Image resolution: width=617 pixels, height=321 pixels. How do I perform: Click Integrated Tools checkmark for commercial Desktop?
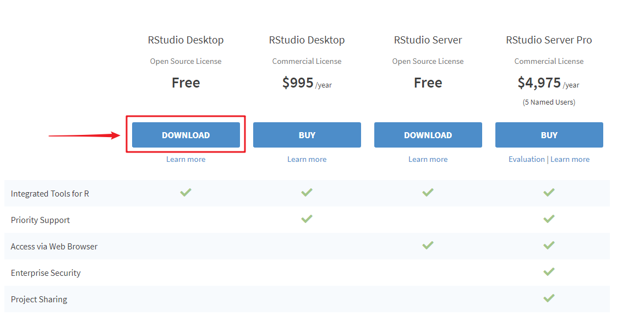307,192
